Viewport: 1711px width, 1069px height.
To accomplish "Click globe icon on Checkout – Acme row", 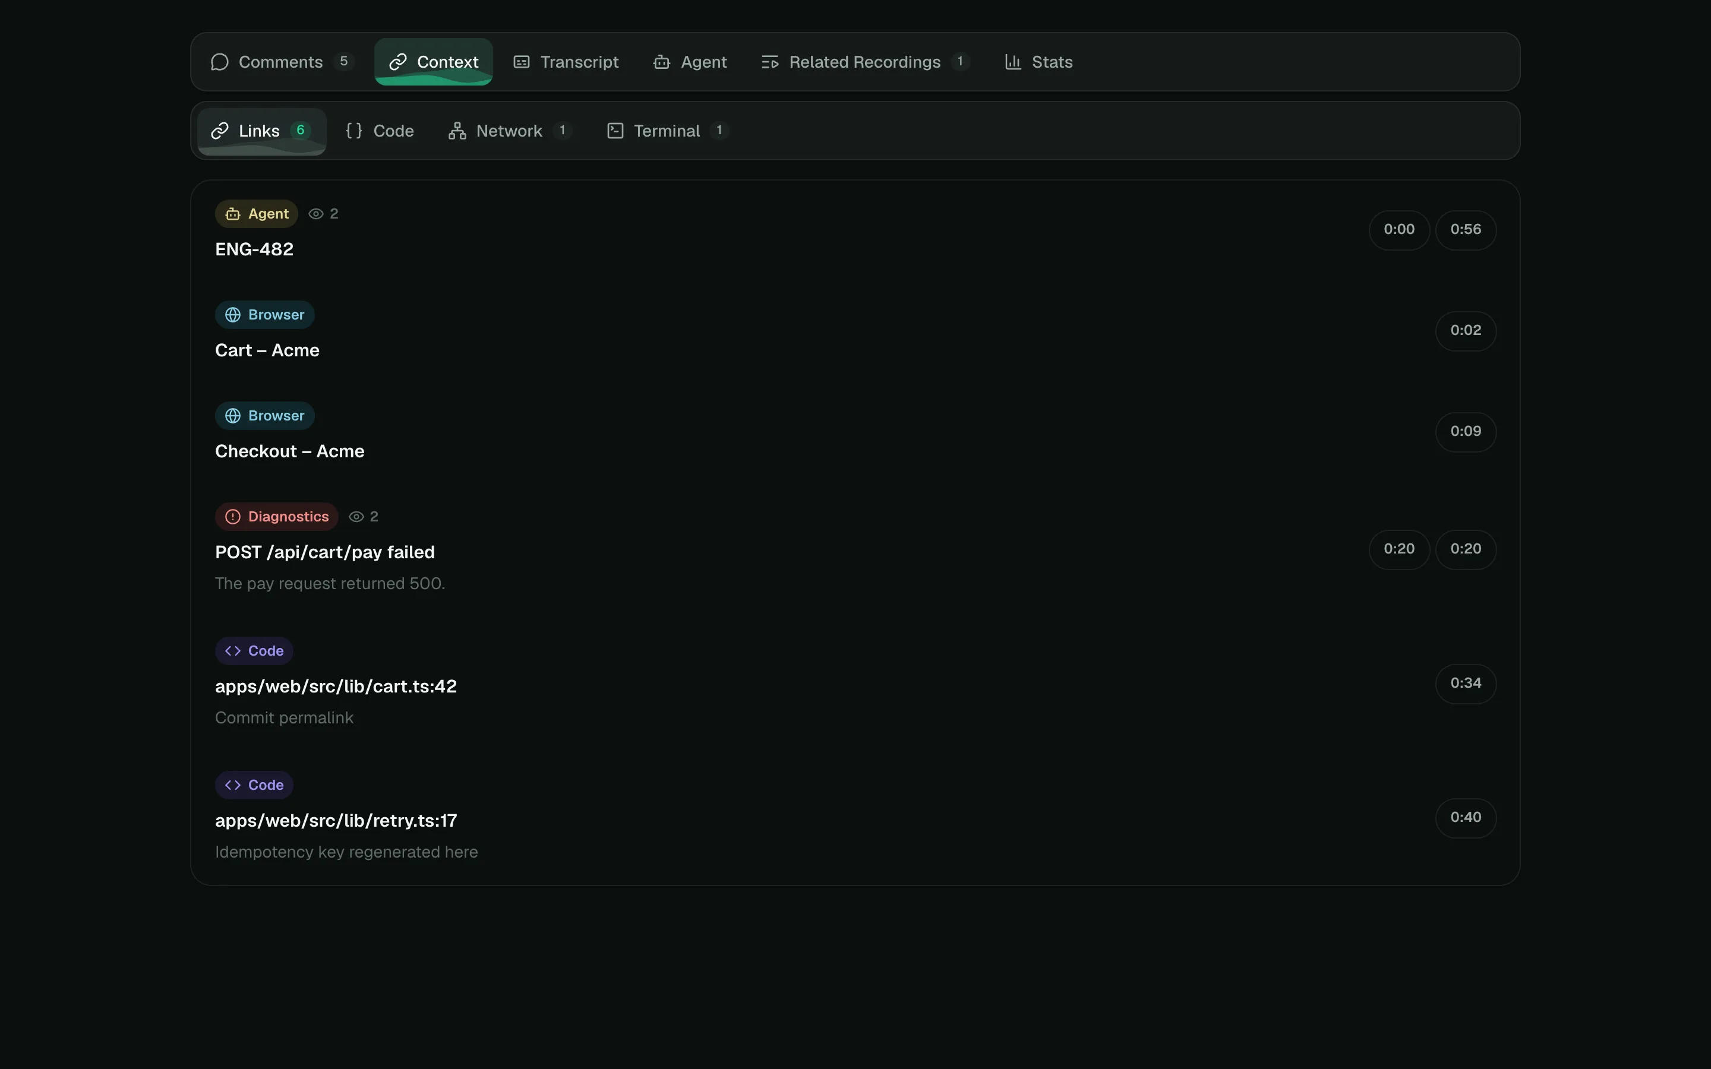I will click(233, 416).
